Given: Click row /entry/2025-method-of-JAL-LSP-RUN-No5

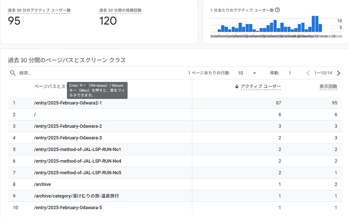Looking at the screenshot, I should 175,173.
